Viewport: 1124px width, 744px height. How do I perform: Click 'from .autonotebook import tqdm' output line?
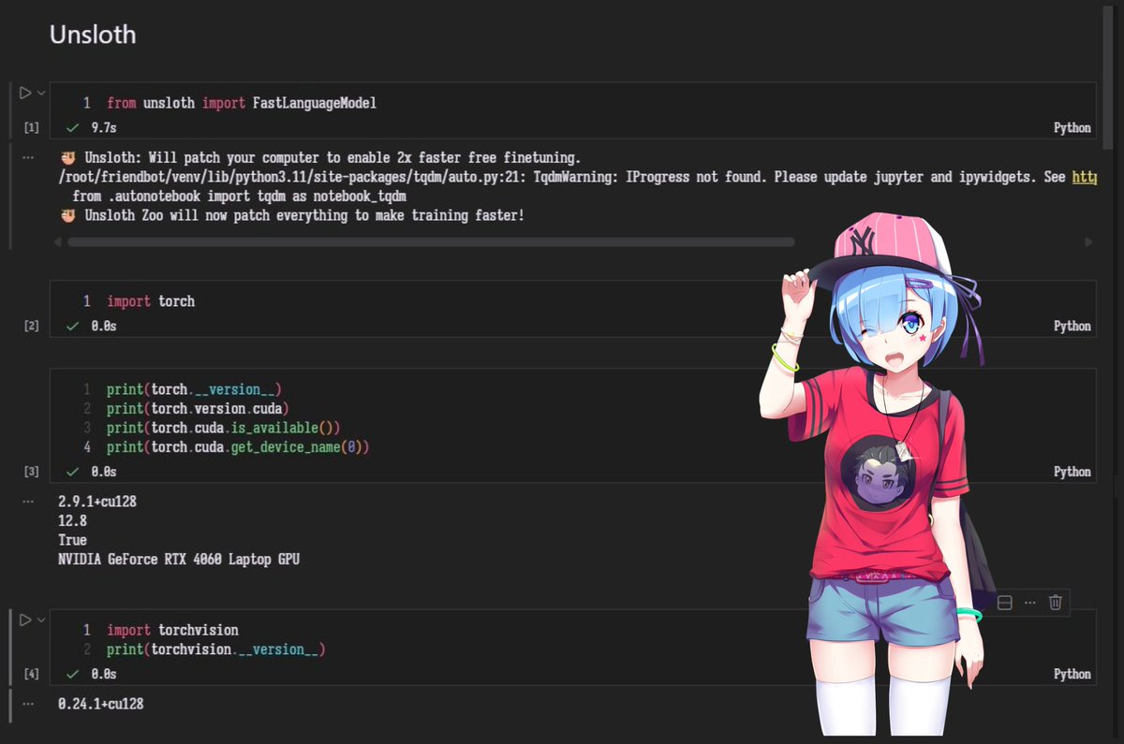click(x=240, y=197)
